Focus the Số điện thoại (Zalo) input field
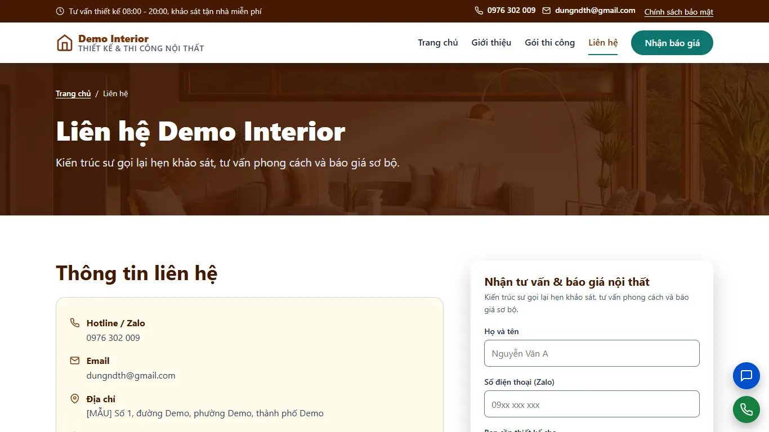769x432 pixels. pos(592,404)
